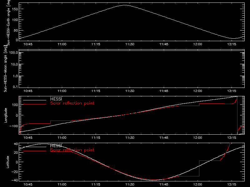The width and height of the screenshot is (250, 187).
Task: Click 10:45 time label under Earth angle plot
Action: coord(28,44)
